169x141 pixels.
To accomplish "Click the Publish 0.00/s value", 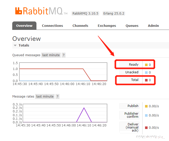I will click(x=154, y=106).
